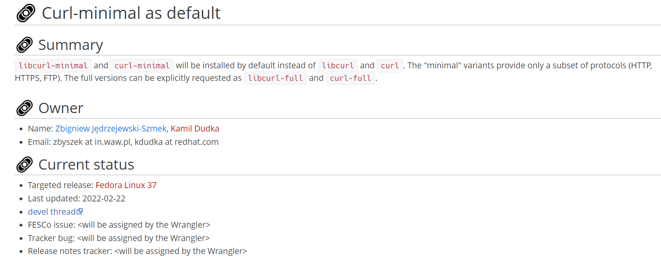Open the Kamil Dudka user link
Viewport: 661px width, 265px height.
tap(195, 129)
